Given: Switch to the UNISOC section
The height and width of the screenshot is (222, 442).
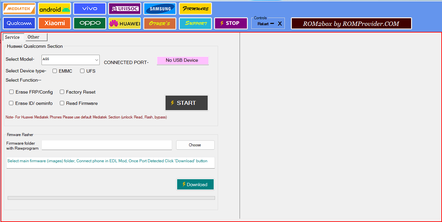Looking at the screenshot, I should (125, 8).
